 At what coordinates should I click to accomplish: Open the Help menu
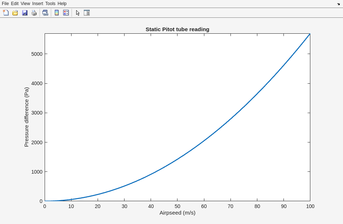62,4
